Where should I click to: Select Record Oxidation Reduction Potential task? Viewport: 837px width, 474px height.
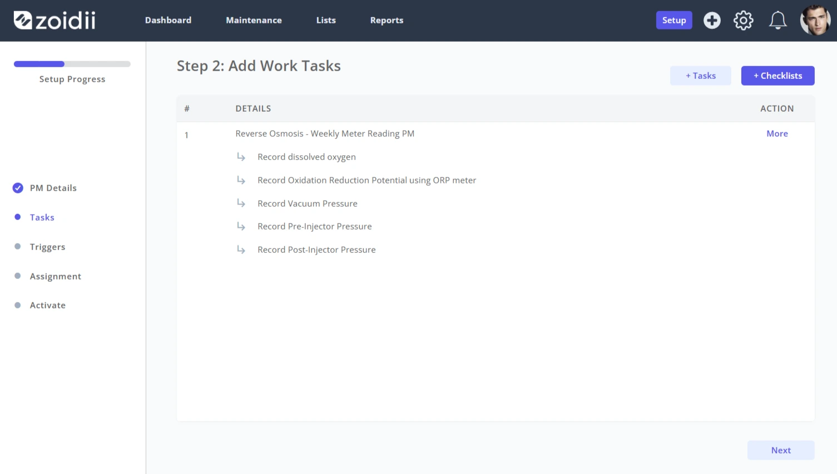coord(367,180)
